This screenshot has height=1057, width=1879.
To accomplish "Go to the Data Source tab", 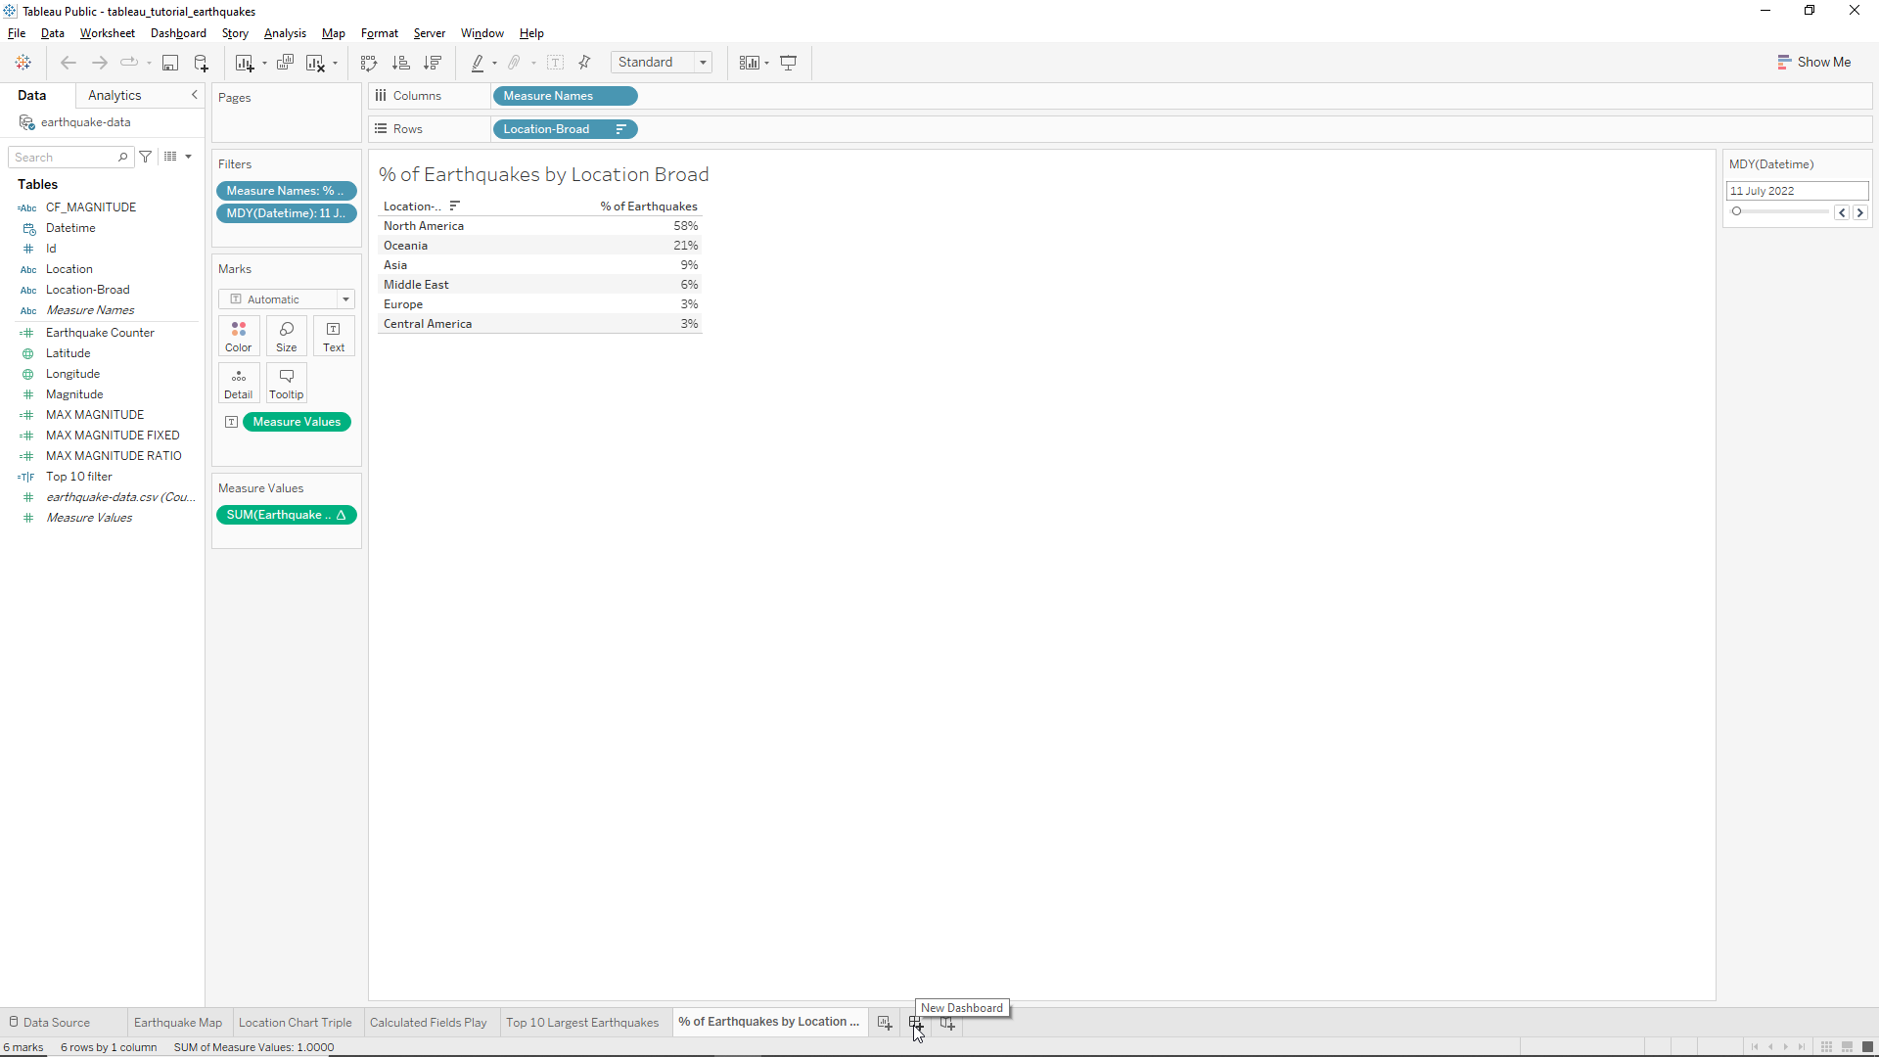I will 56,1023.
